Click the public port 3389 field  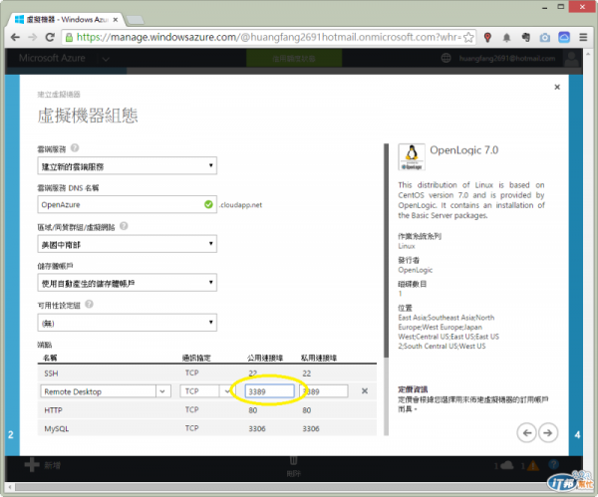(270, 391)
